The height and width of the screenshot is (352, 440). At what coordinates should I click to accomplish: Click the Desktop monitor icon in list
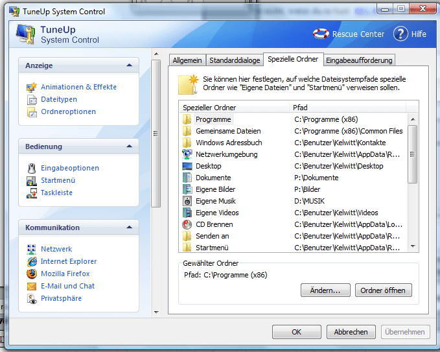click(x=187, y=166)
